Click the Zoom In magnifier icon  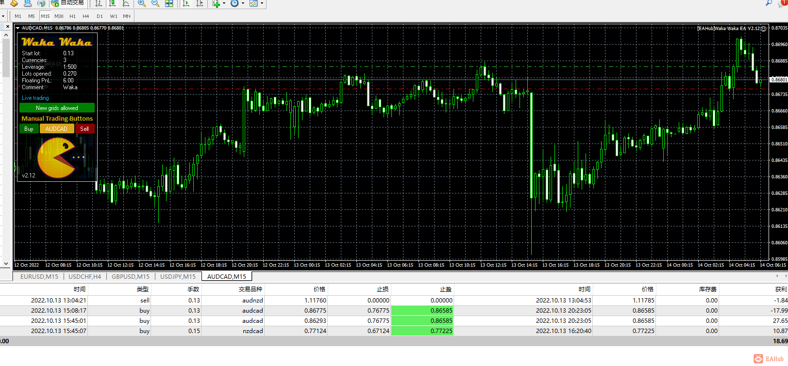tap(142, 3)
